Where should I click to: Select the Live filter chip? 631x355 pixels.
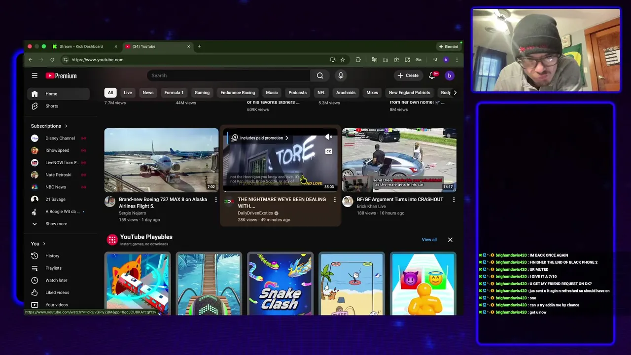128,93
